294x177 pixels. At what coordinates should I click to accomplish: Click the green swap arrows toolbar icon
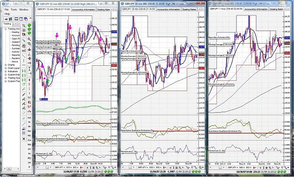point(10,19)
